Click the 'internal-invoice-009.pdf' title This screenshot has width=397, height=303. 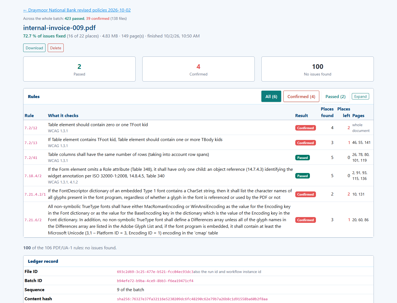pos(60,28)
